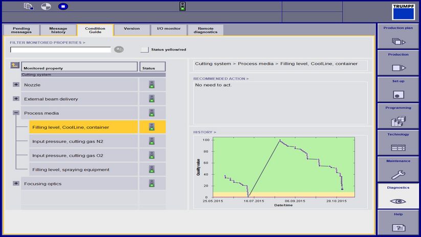The width and height of the screenshot is (421, 237).
Task: Switch to the Message history tab
Action: click(58, 30)
